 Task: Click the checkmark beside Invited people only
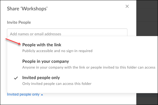[x=16, y=78]
